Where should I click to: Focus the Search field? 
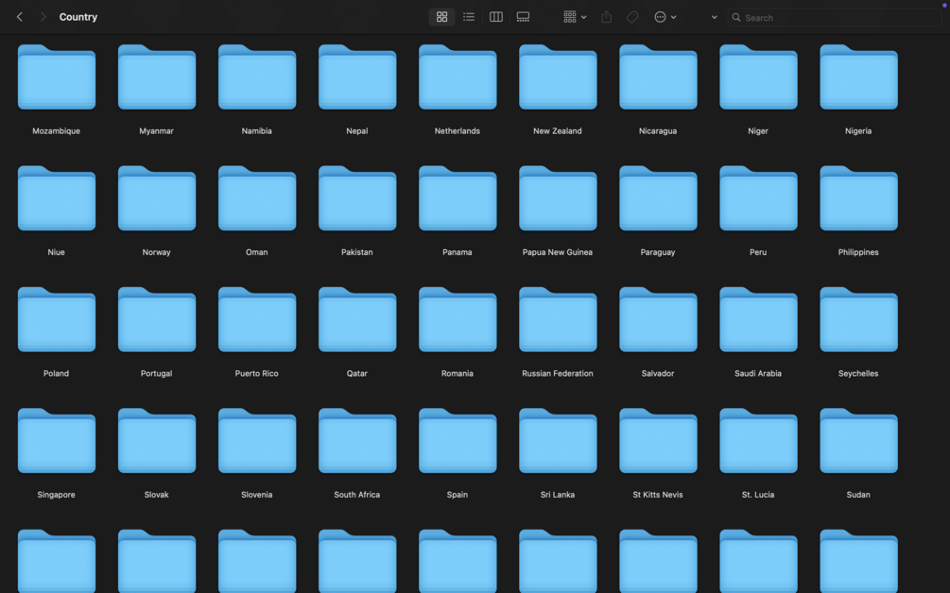(x=835, y=18)
